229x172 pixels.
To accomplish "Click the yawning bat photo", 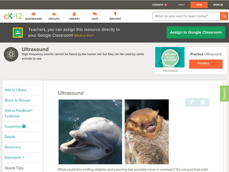I will tap(147, 132).
